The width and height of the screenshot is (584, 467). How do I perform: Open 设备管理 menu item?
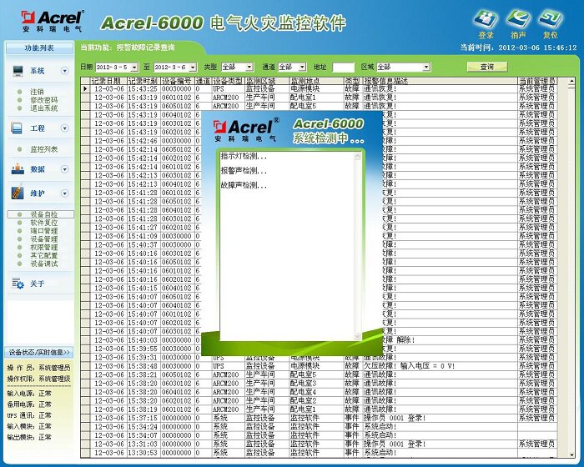tap(44, 239)
